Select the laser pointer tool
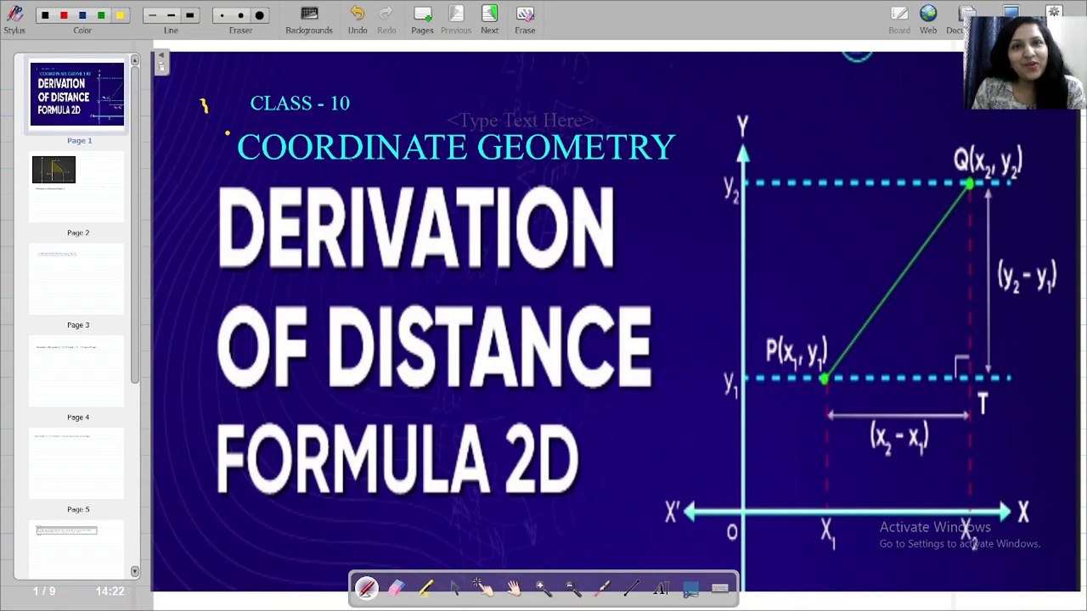1087x611 pixels. pos(602,587)
